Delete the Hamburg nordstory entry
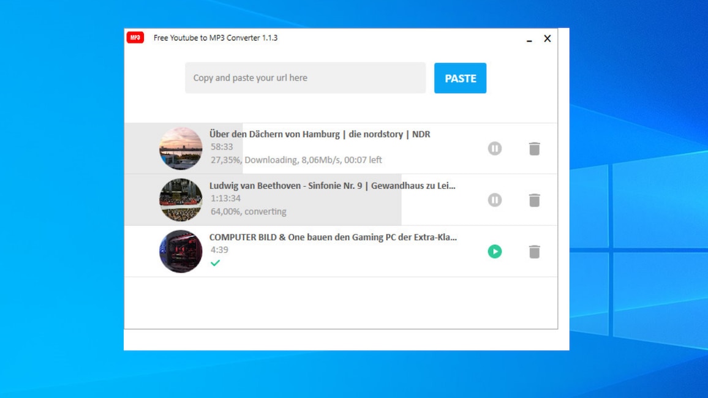Image resolution: width=708 pixels, height=398 pixels. click(534, 148)
